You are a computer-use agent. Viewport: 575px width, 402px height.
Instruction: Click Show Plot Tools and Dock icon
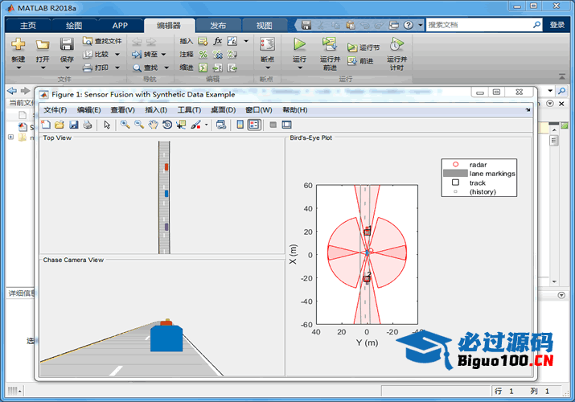[287, 125]
